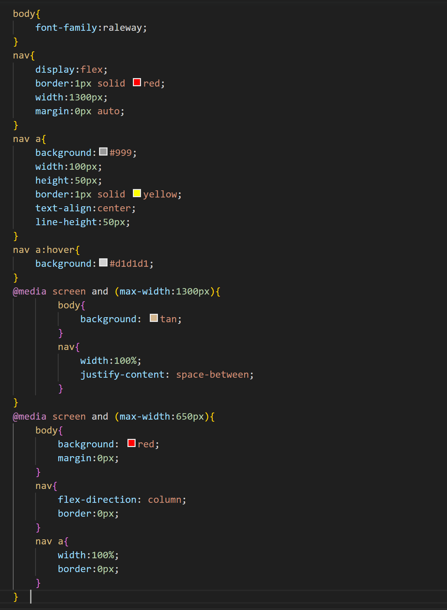The width and height of the screenshot is (447, 610).
Task: Click the justify-content property
Action: click(x=122, y=375)
